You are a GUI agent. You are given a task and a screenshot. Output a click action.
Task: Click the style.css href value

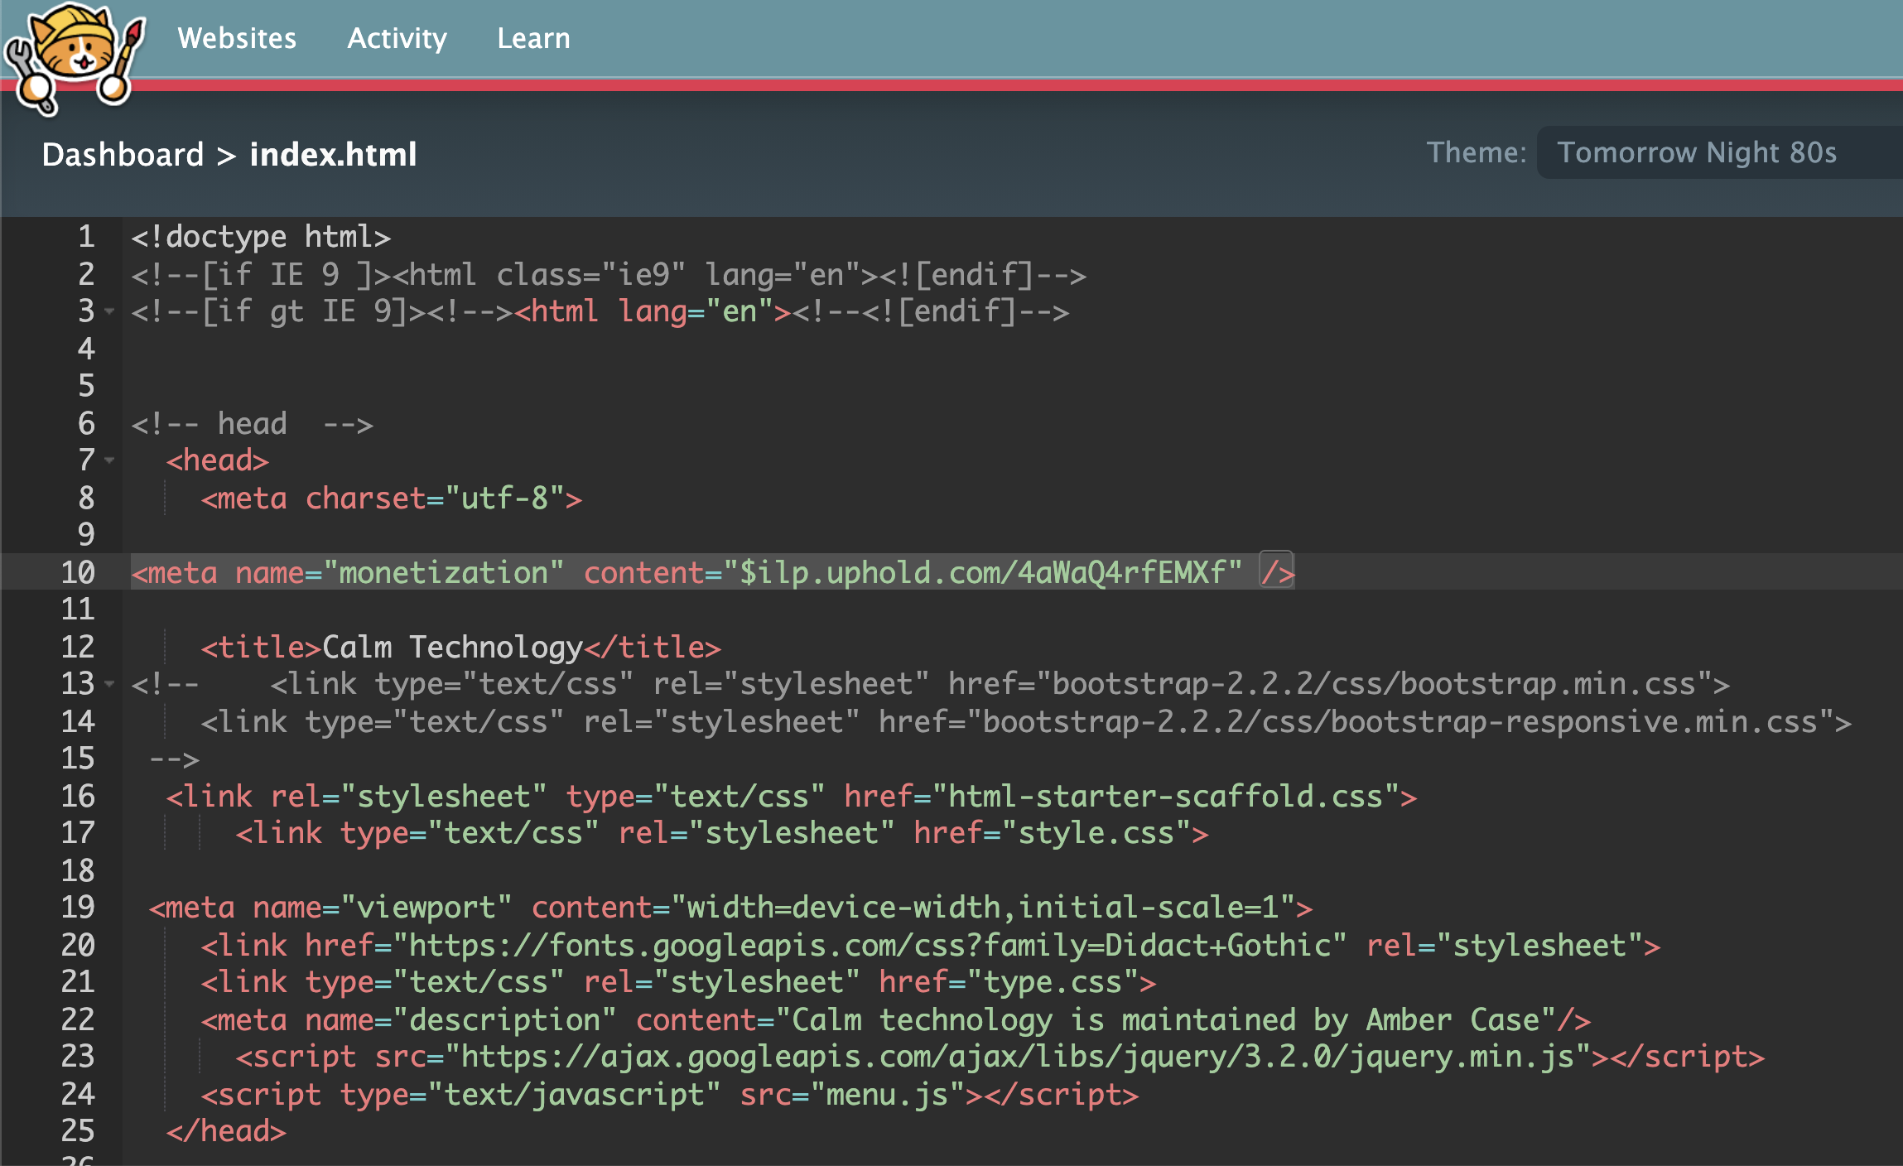click(1096, 833)
